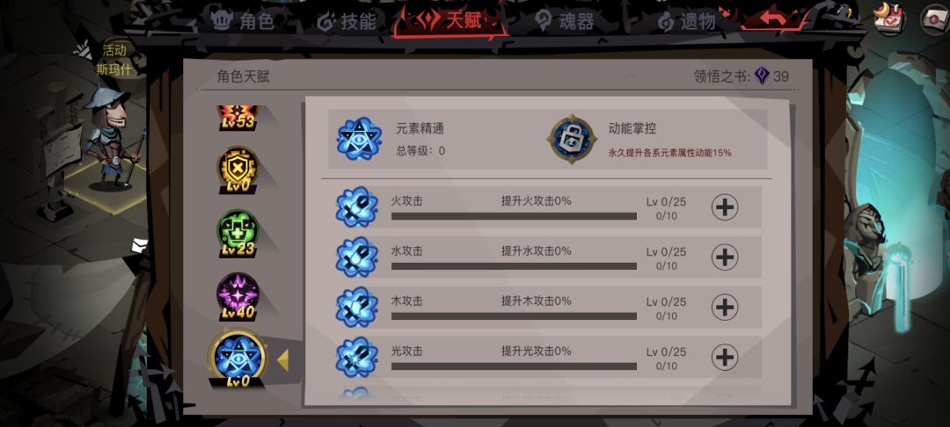Screen dimensions: 950x427
Task: Select the green Lv23 talent icon
Action: 238,233
